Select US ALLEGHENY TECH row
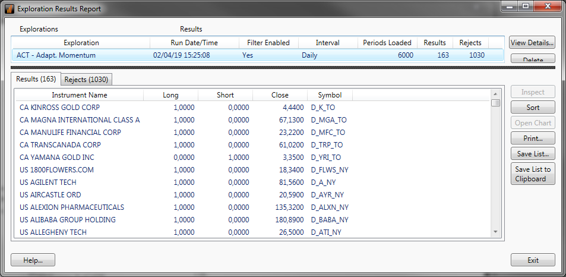 pos(252,232)
